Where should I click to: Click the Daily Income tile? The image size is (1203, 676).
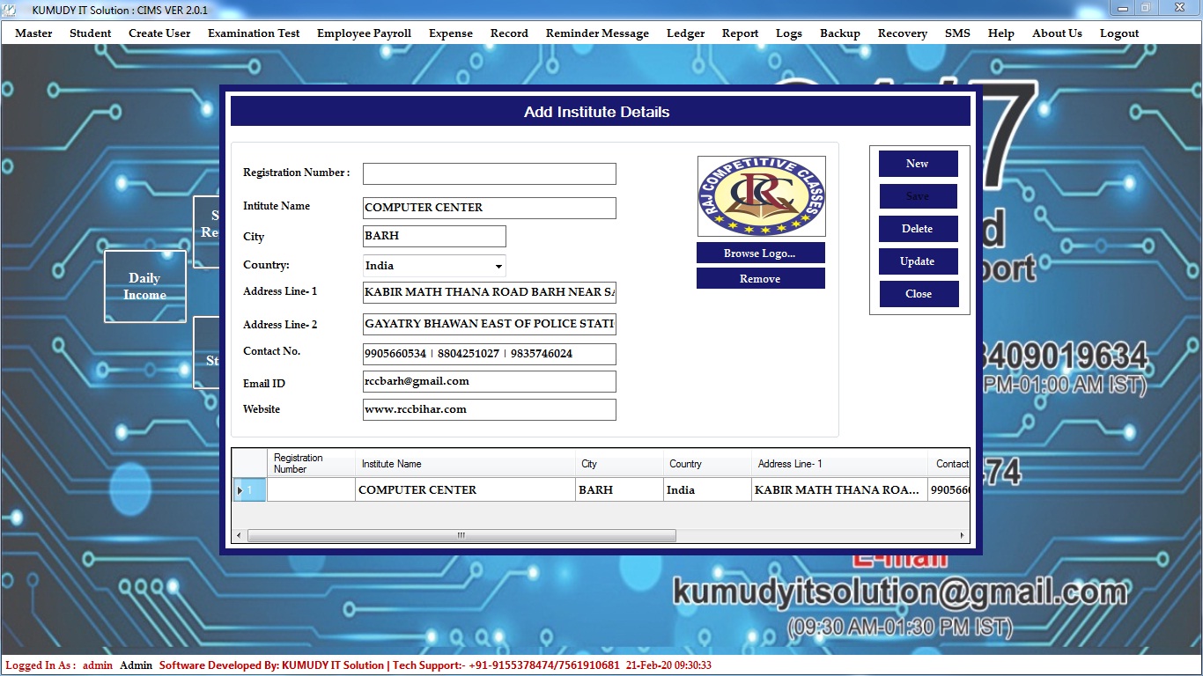tap(144, 286)
